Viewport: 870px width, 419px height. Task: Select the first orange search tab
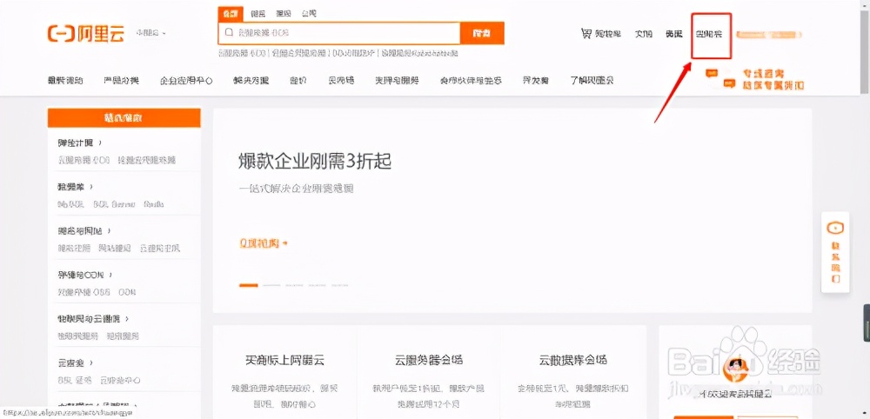pos(229,14)
